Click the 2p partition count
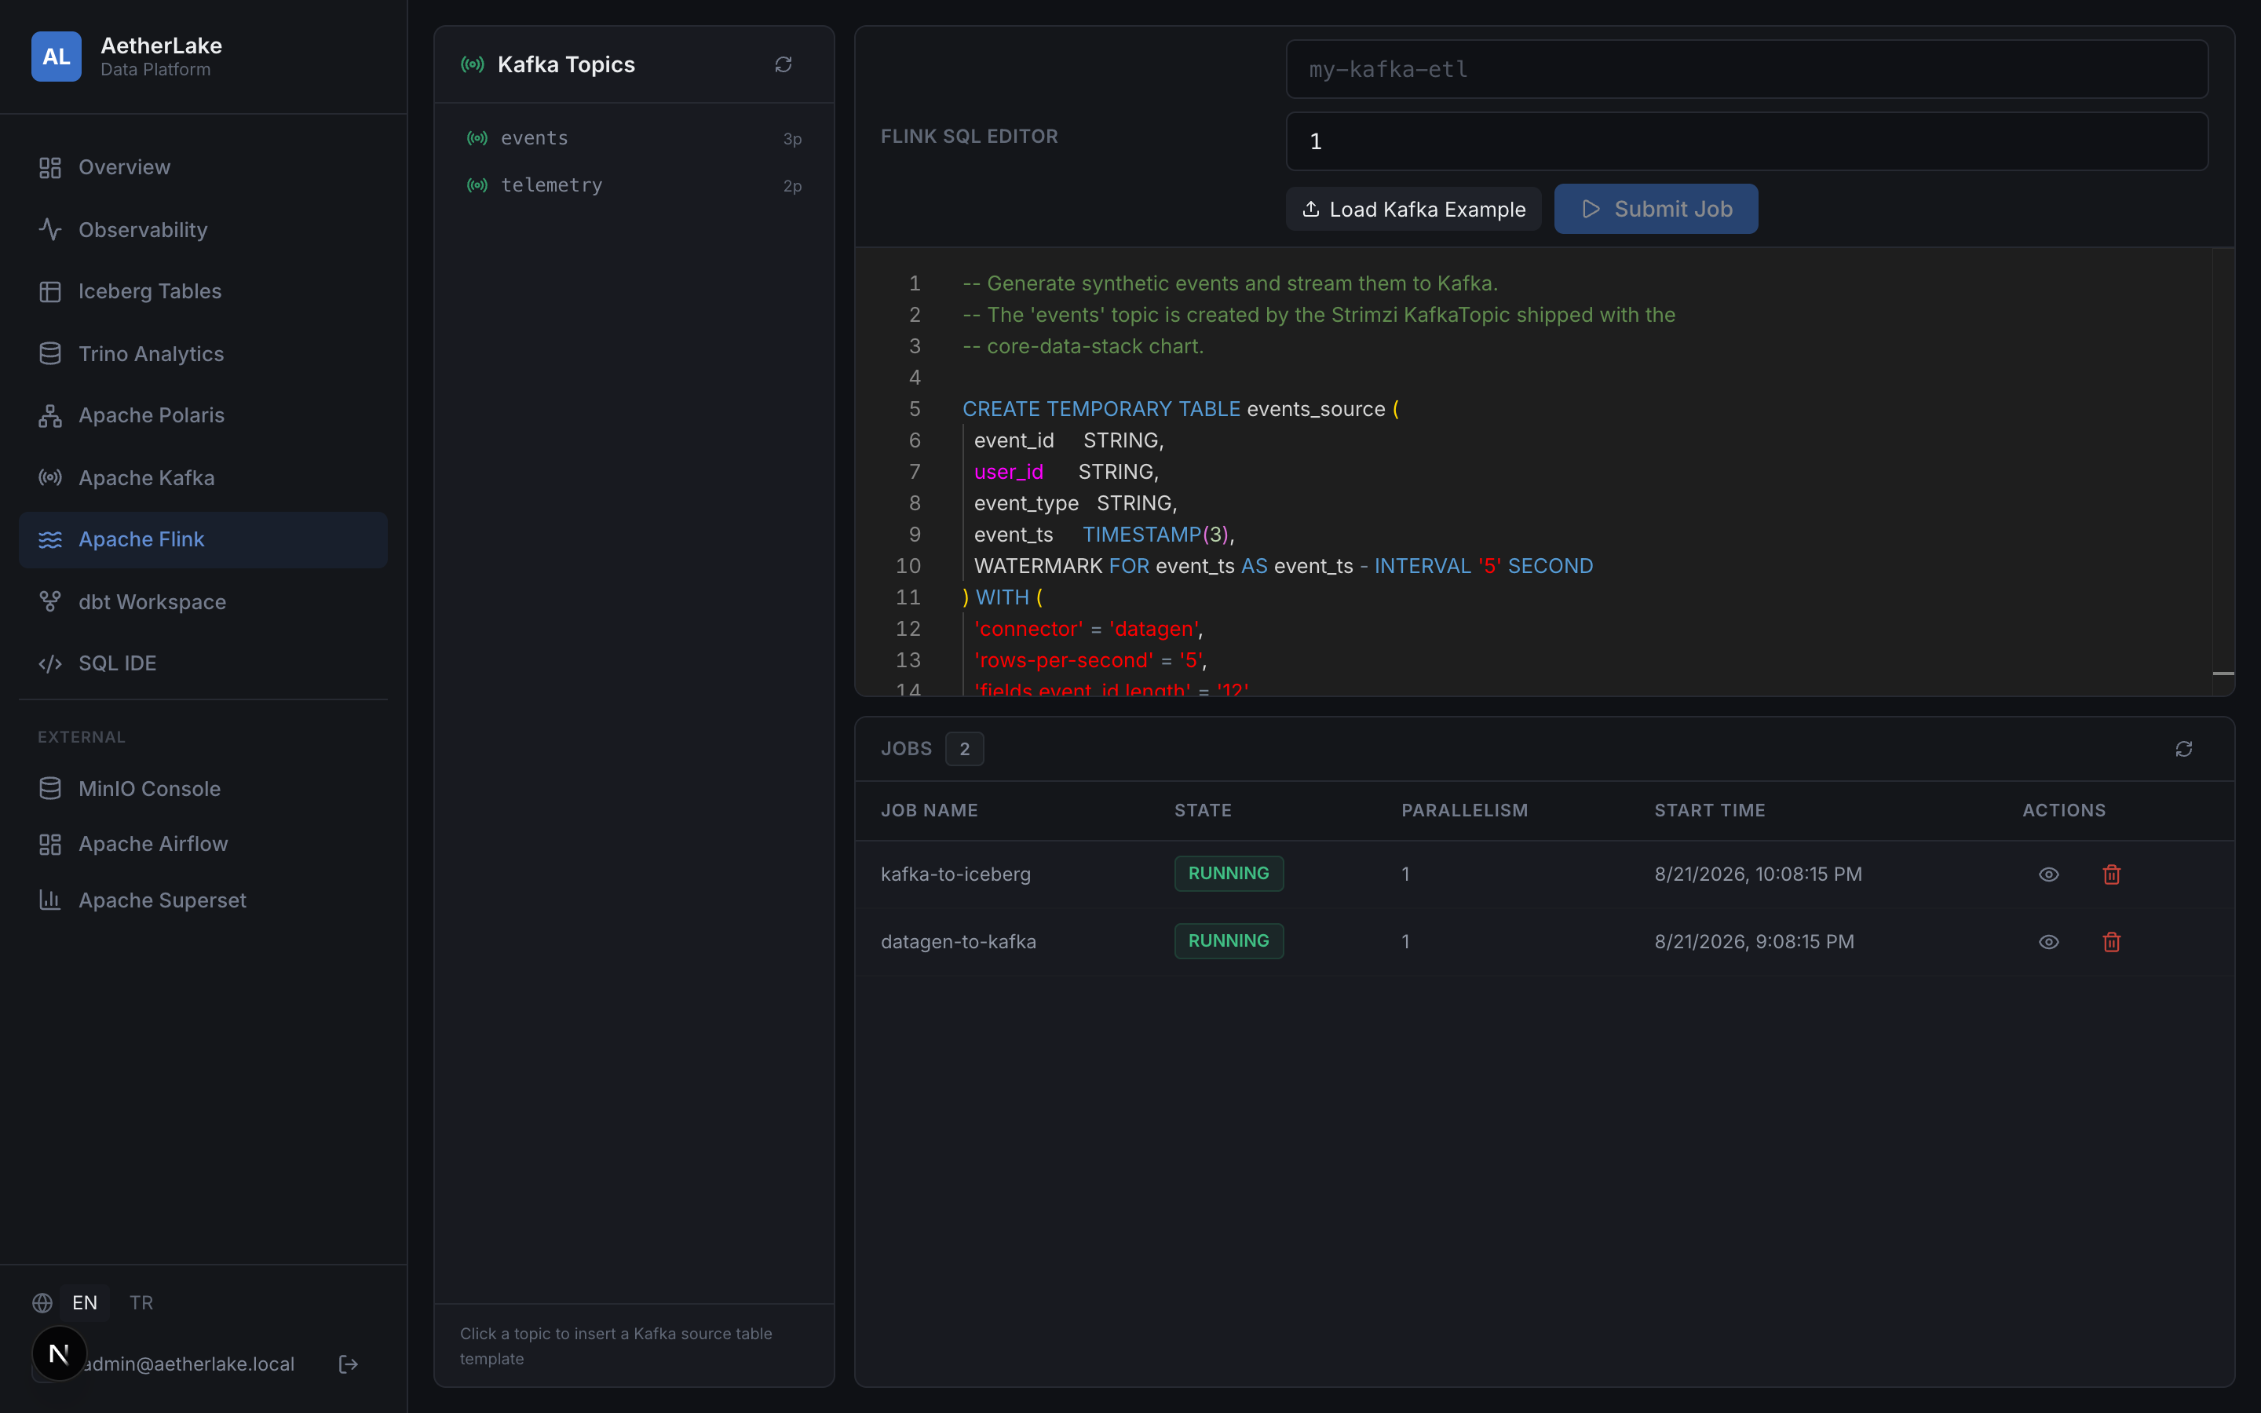The image size is (2261, 1413). [792, 186]
